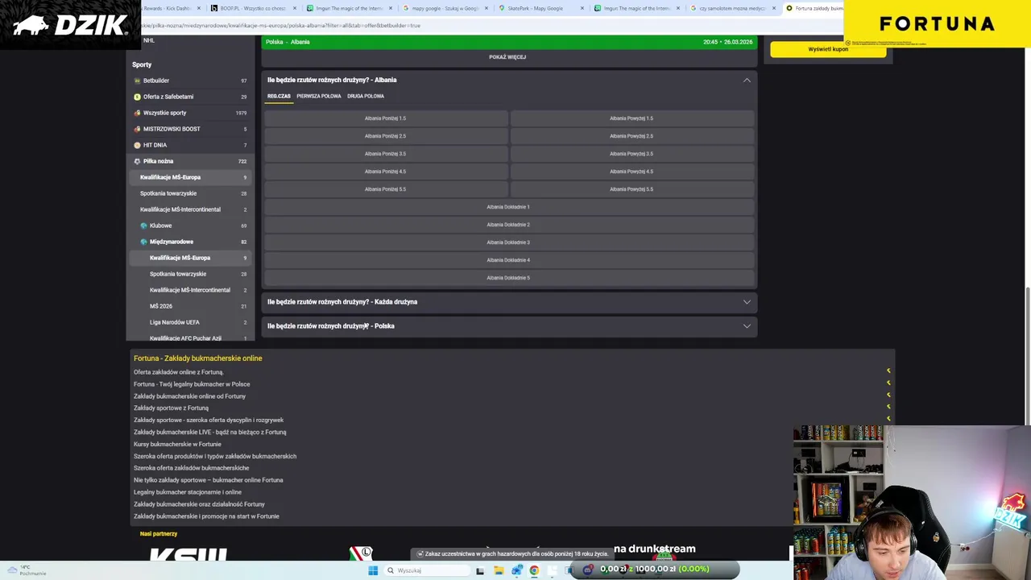Close the SkatePark - Mapy Google tab
The width and height of the screenshot is (1031, 580).
pos(583,8)
